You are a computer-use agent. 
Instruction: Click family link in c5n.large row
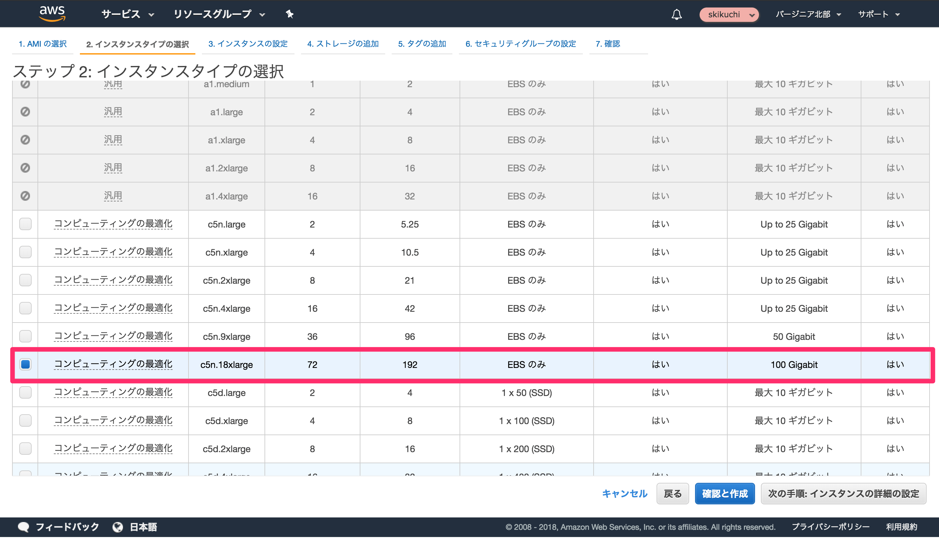tap(113, 224)
